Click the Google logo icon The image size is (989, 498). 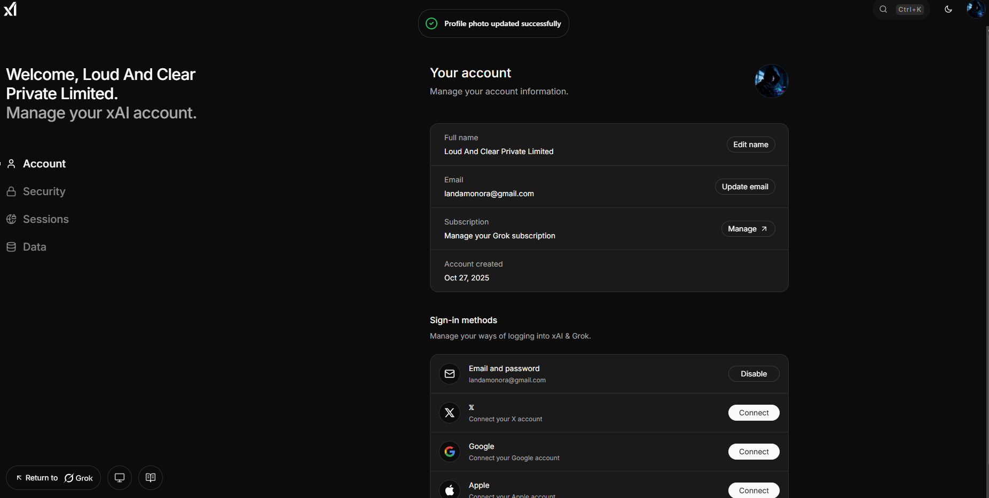coord(450,452)
